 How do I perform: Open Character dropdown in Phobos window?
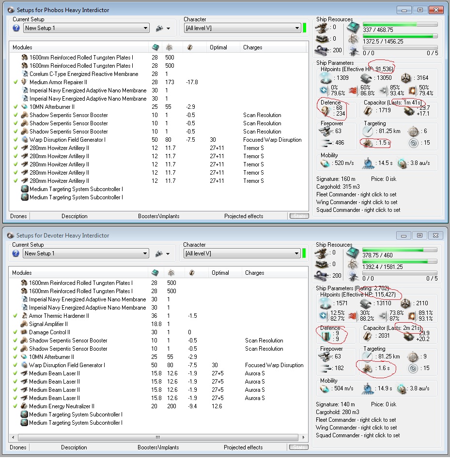coord(242,28)
